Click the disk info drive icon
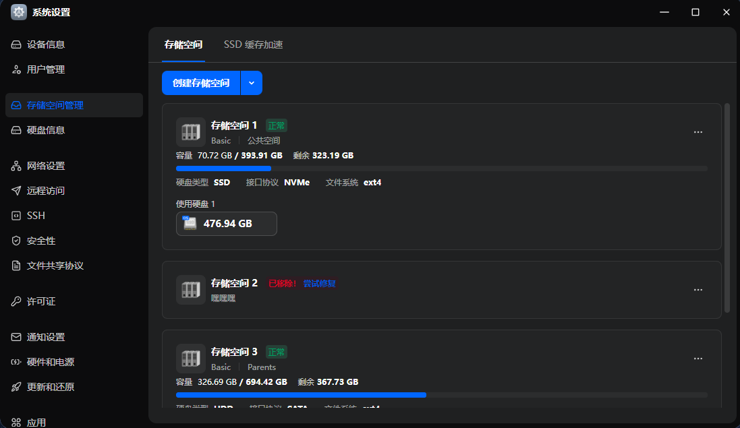Viewport: 740px width, 428px height. coord(16,130)
